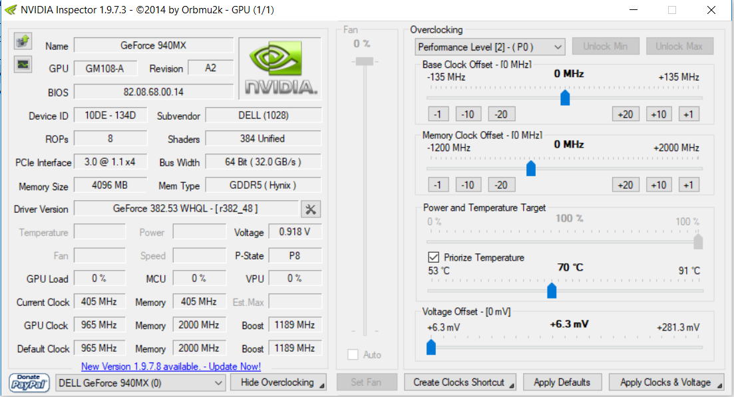Click Apply Defaults button
Screen dimensions: 734x397
click(x=562, y=382)
